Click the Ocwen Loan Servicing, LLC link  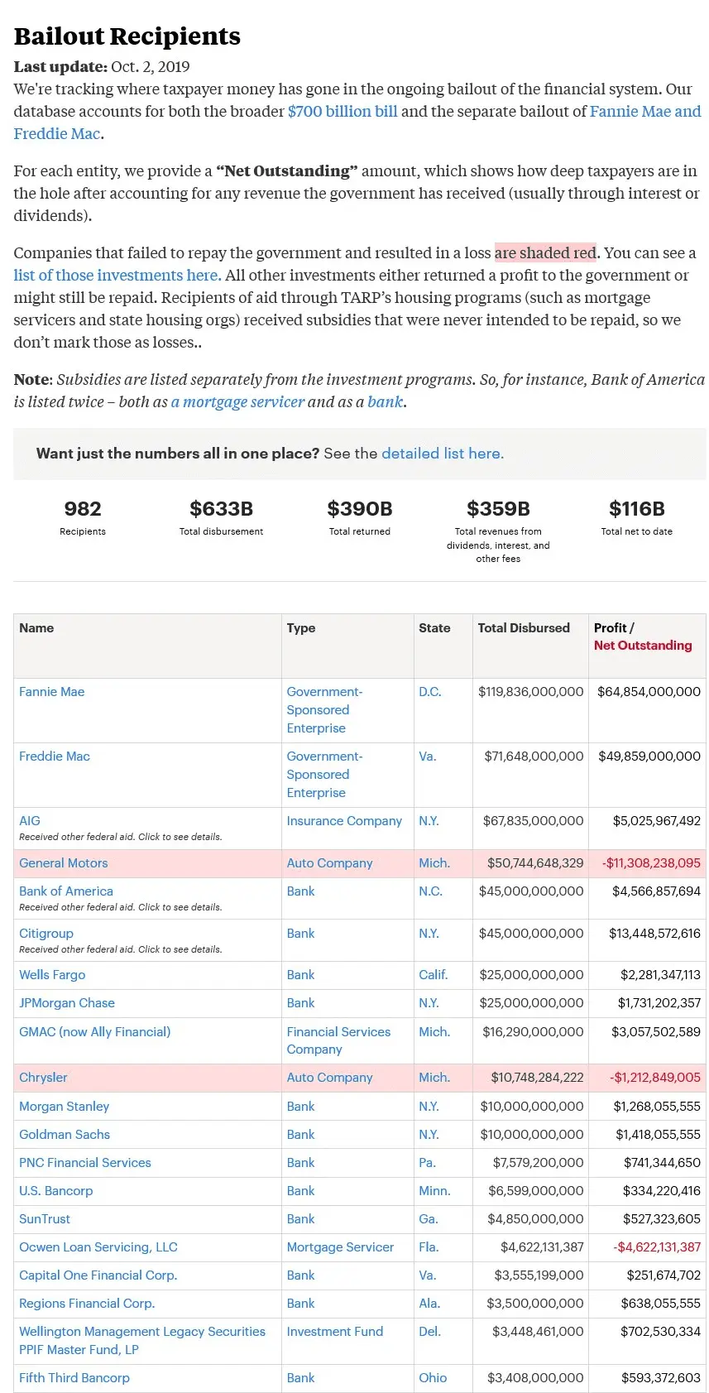(98, 1246)
